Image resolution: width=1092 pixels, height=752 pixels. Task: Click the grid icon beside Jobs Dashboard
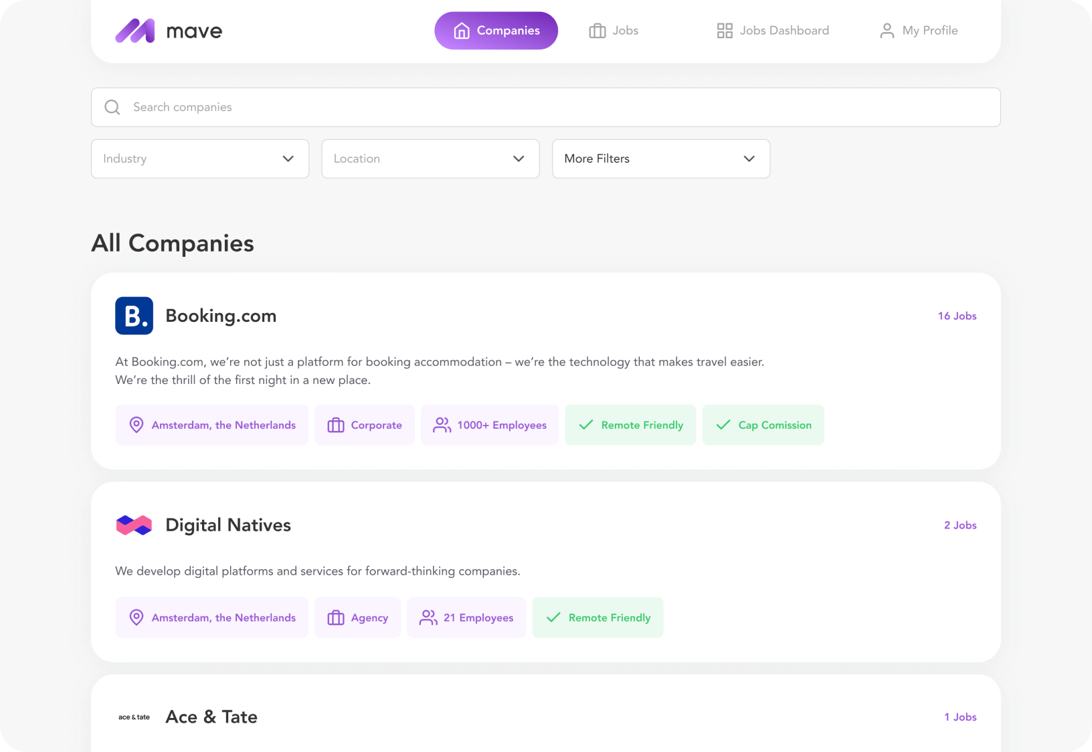click(x=725, y=31)
